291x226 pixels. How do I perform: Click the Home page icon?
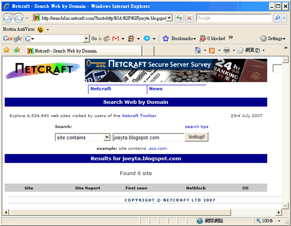pos(198,50)
